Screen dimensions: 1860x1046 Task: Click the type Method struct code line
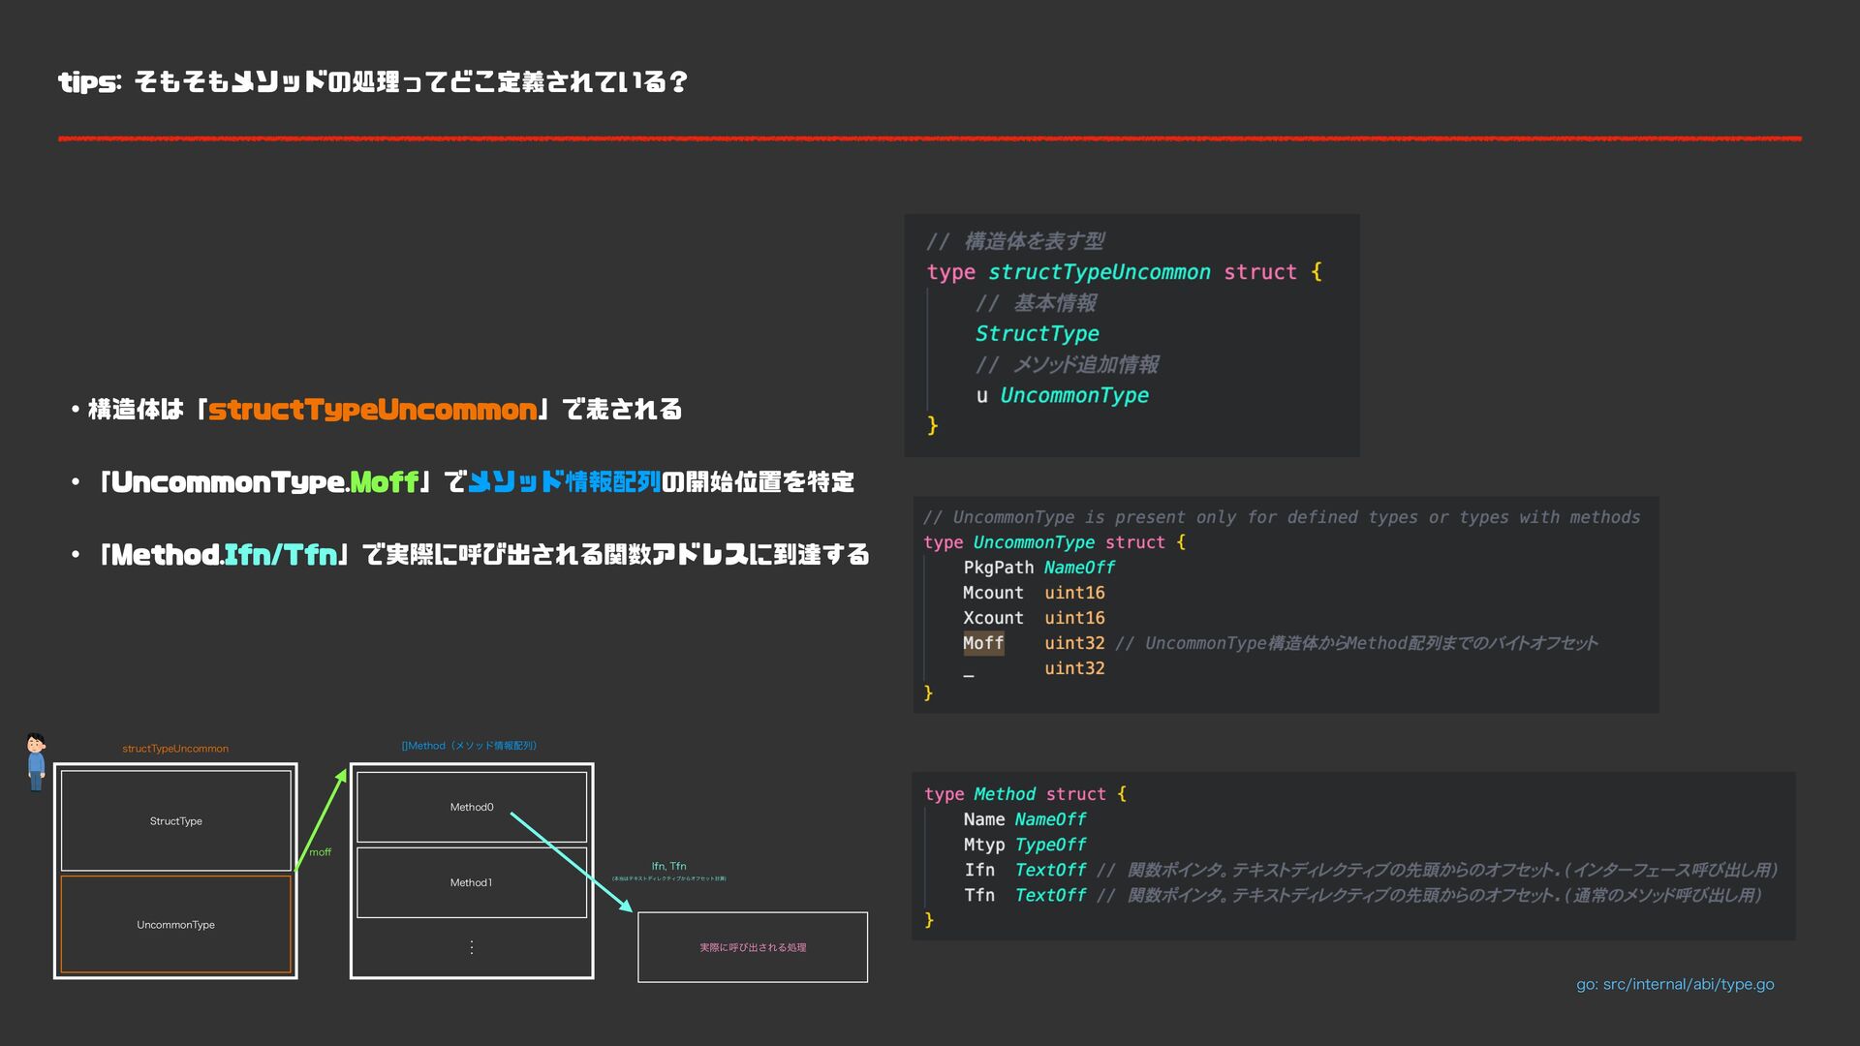tap(1024, 794)
